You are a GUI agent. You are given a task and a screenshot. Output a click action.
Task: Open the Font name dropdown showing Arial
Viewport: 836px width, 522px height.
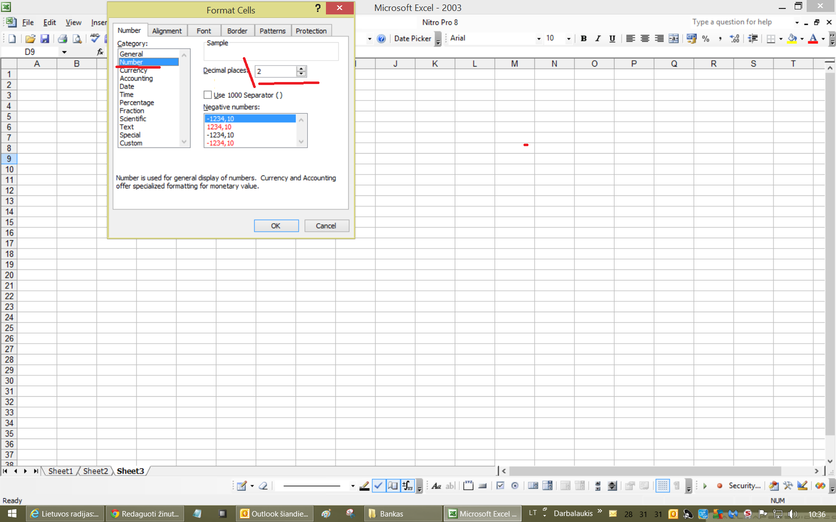538,39
